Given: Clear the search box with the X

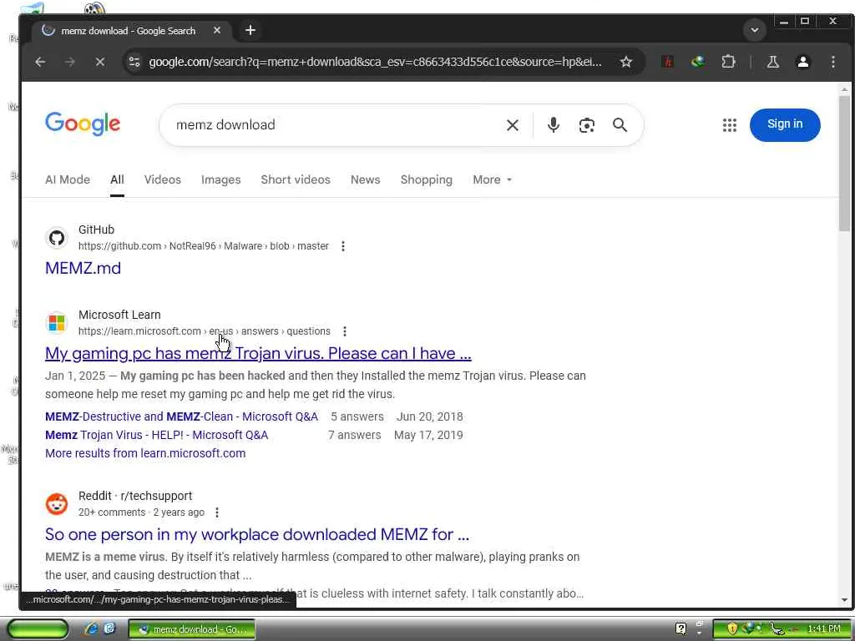Looking at the screenshot, I should (x=513, y=125).
